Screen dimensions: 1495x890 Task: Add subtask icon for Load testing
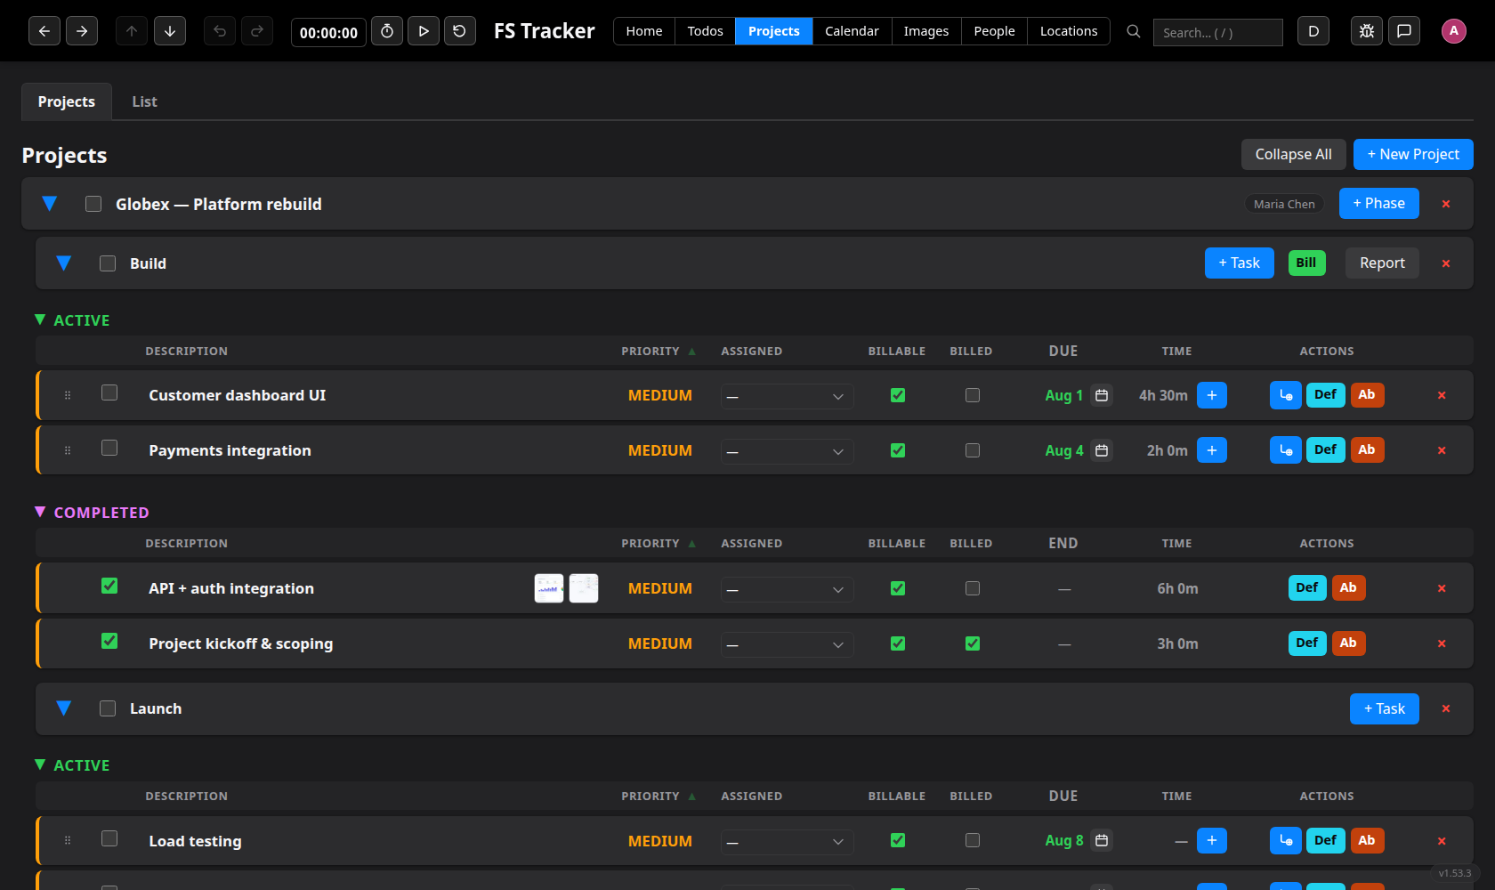[1286, 840]
